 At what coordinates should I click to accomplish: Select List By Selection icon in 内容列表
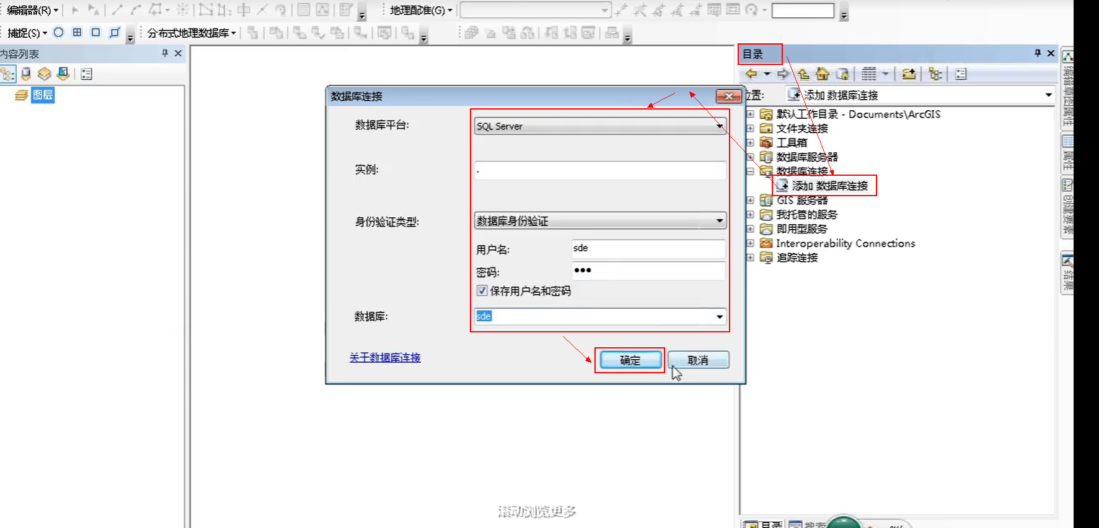(x=63, y=74)
